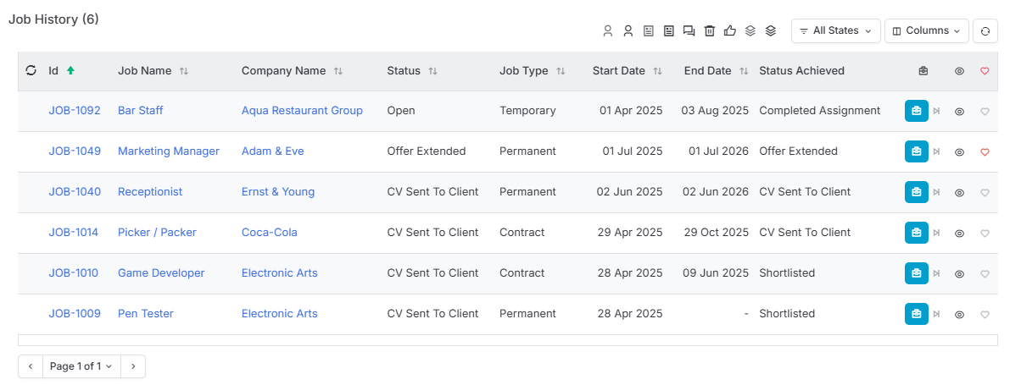
Task: Sort by Start Date column header
Action: click(x=628, y=71)
